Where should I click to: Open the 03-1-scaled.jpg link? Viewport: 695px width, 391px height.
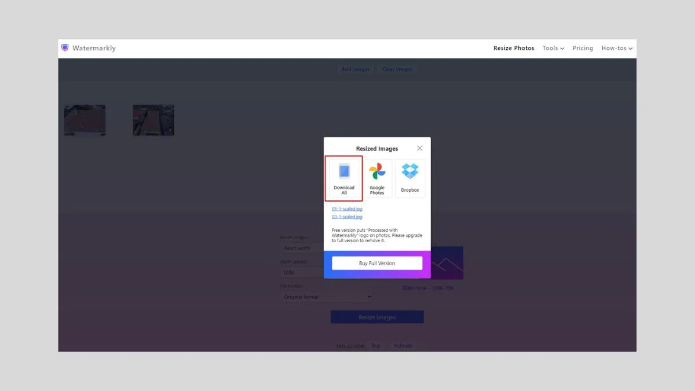tap(347, 217)
